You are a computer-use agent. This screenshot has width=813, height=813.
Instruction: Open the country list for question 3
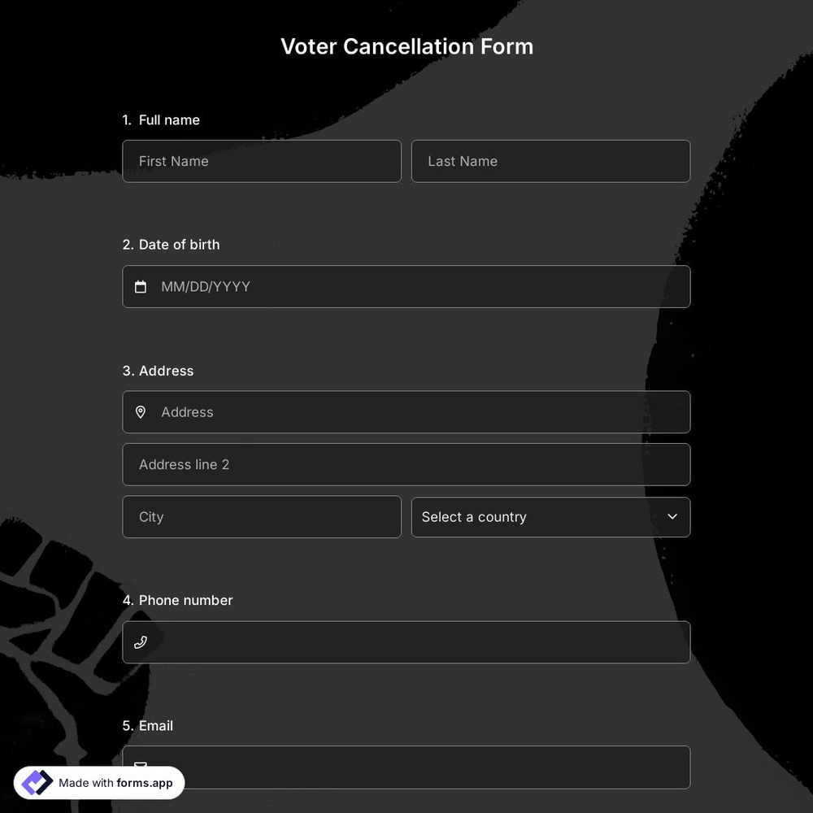click(x=551, y=517)
